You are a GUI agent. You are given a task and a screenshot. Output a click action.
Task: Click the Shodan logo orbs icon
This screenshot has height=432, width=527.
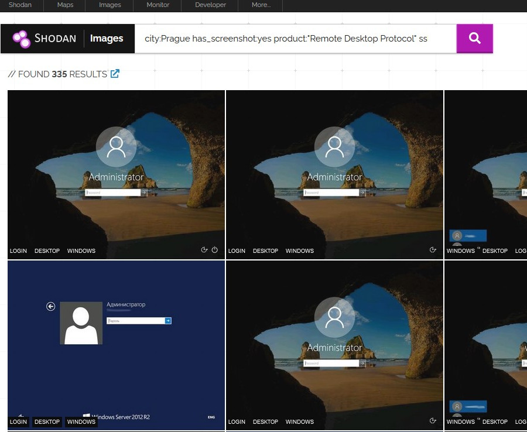click(22, 39)
